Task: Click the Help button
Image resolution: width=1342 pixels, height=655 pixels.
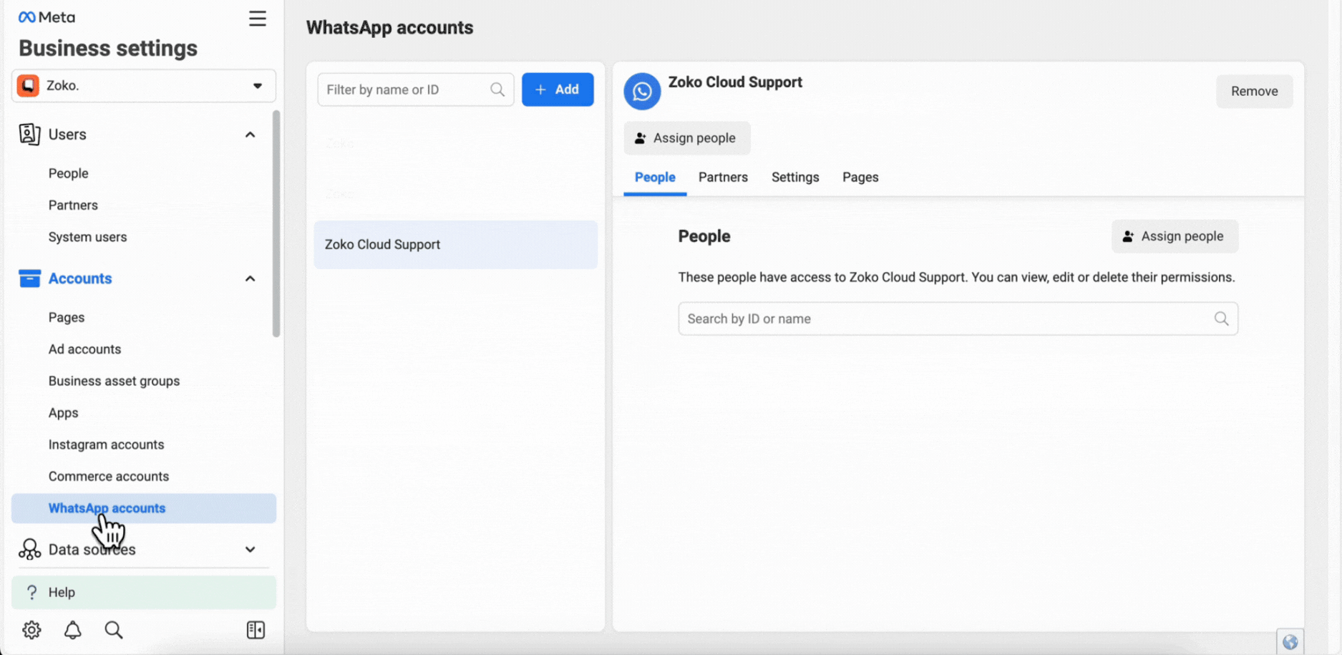Action: coord(144,592)
